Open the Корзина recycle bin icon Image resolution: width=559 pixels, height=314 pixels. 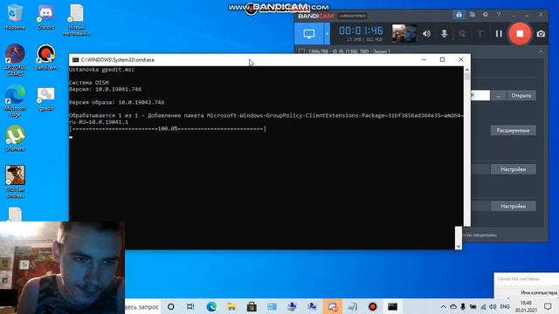pyautogui.click(x=15, y=17)
